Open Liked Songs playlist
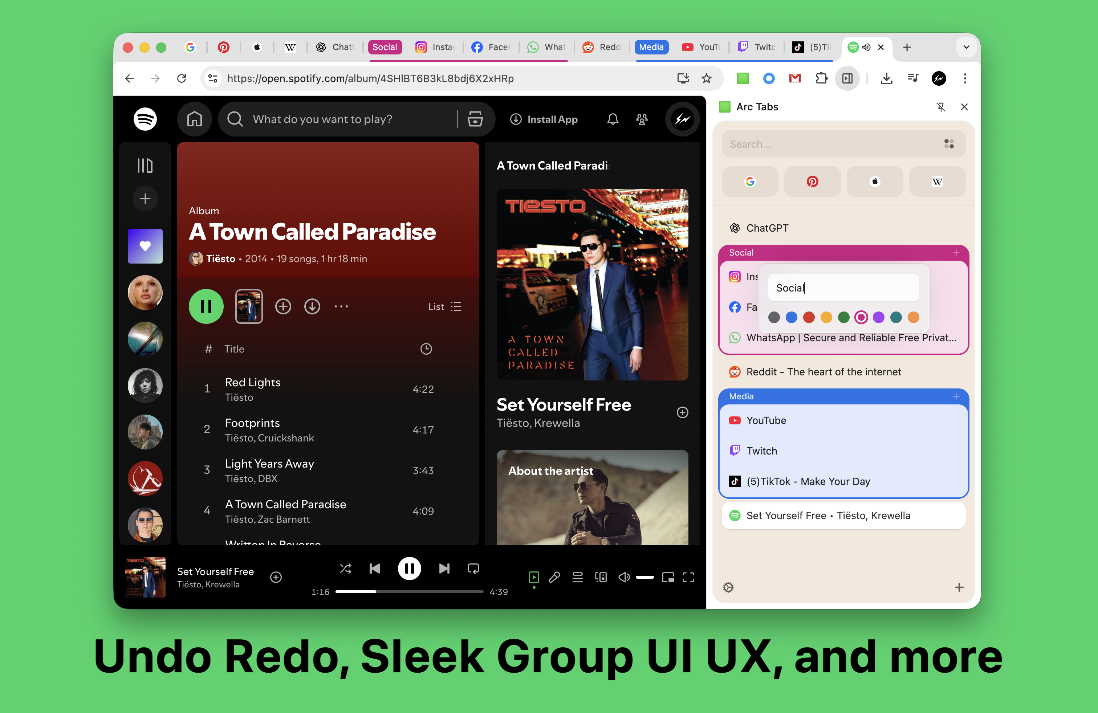The height and width of the screenshot is (713, 1098). [145, 246]
